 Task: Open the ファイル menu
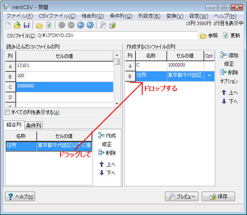19,16
